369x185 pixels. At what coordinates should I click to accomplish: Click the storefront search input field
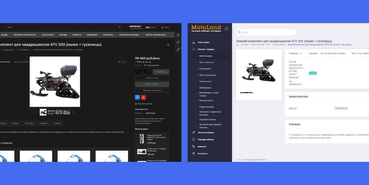(64, 27)
